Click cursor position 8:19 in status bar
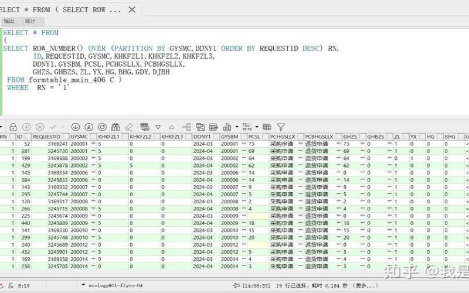The height and width of the screenshot is (293, 469). pyautogui.click(x=23, y=286)
